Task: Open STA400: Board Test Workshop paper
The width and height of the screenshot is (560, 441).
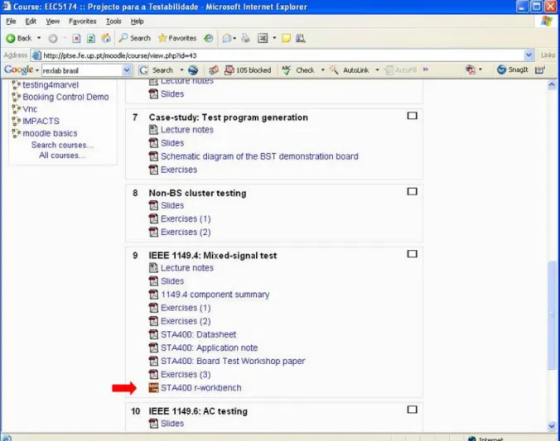Action: coord(233,361)
